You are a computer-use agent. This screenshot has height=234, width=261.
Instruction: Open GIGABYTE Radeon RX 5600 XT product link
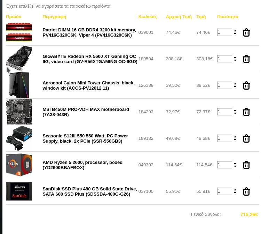click(x=90, y=59)
